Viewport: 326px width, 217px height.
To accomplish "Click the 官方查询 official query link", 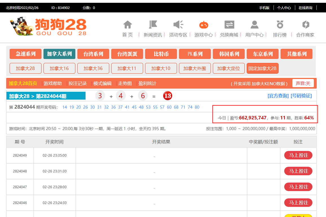I will coord(278,96).
